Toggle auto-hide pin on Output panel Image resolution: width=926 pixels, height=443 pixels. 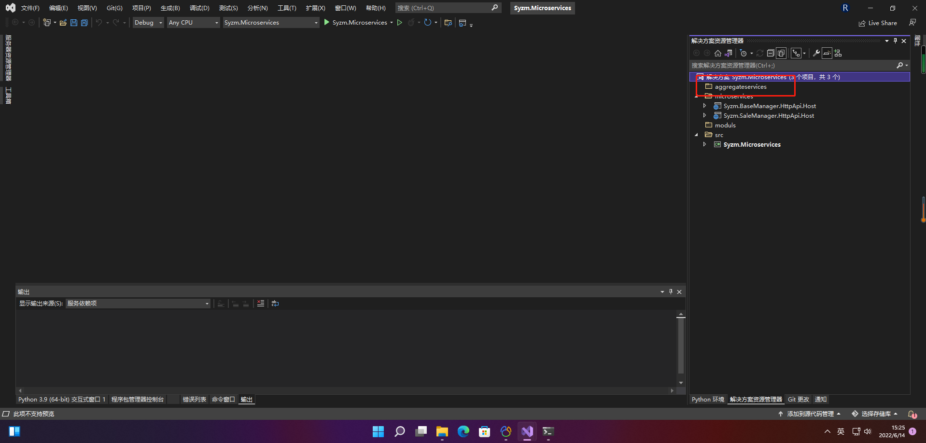671,291
